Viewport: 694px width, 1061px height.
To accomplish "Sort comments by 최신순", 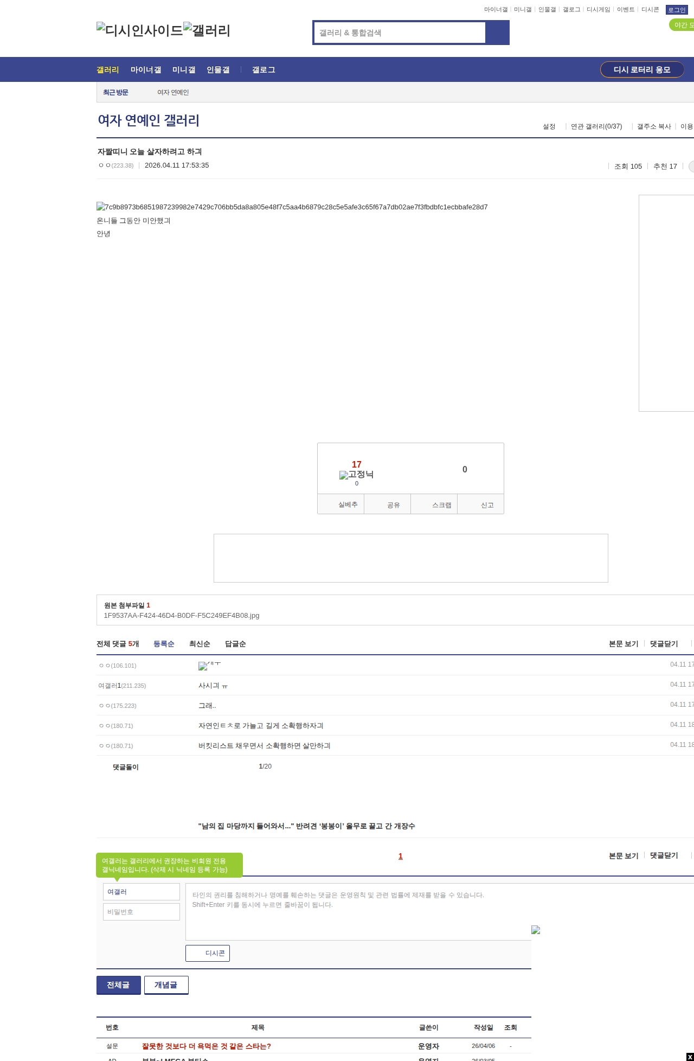I will [x=200, y=644].
